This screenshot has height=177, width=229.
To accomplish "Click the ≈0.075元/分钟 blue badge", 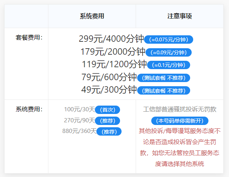I will point(169,40).
